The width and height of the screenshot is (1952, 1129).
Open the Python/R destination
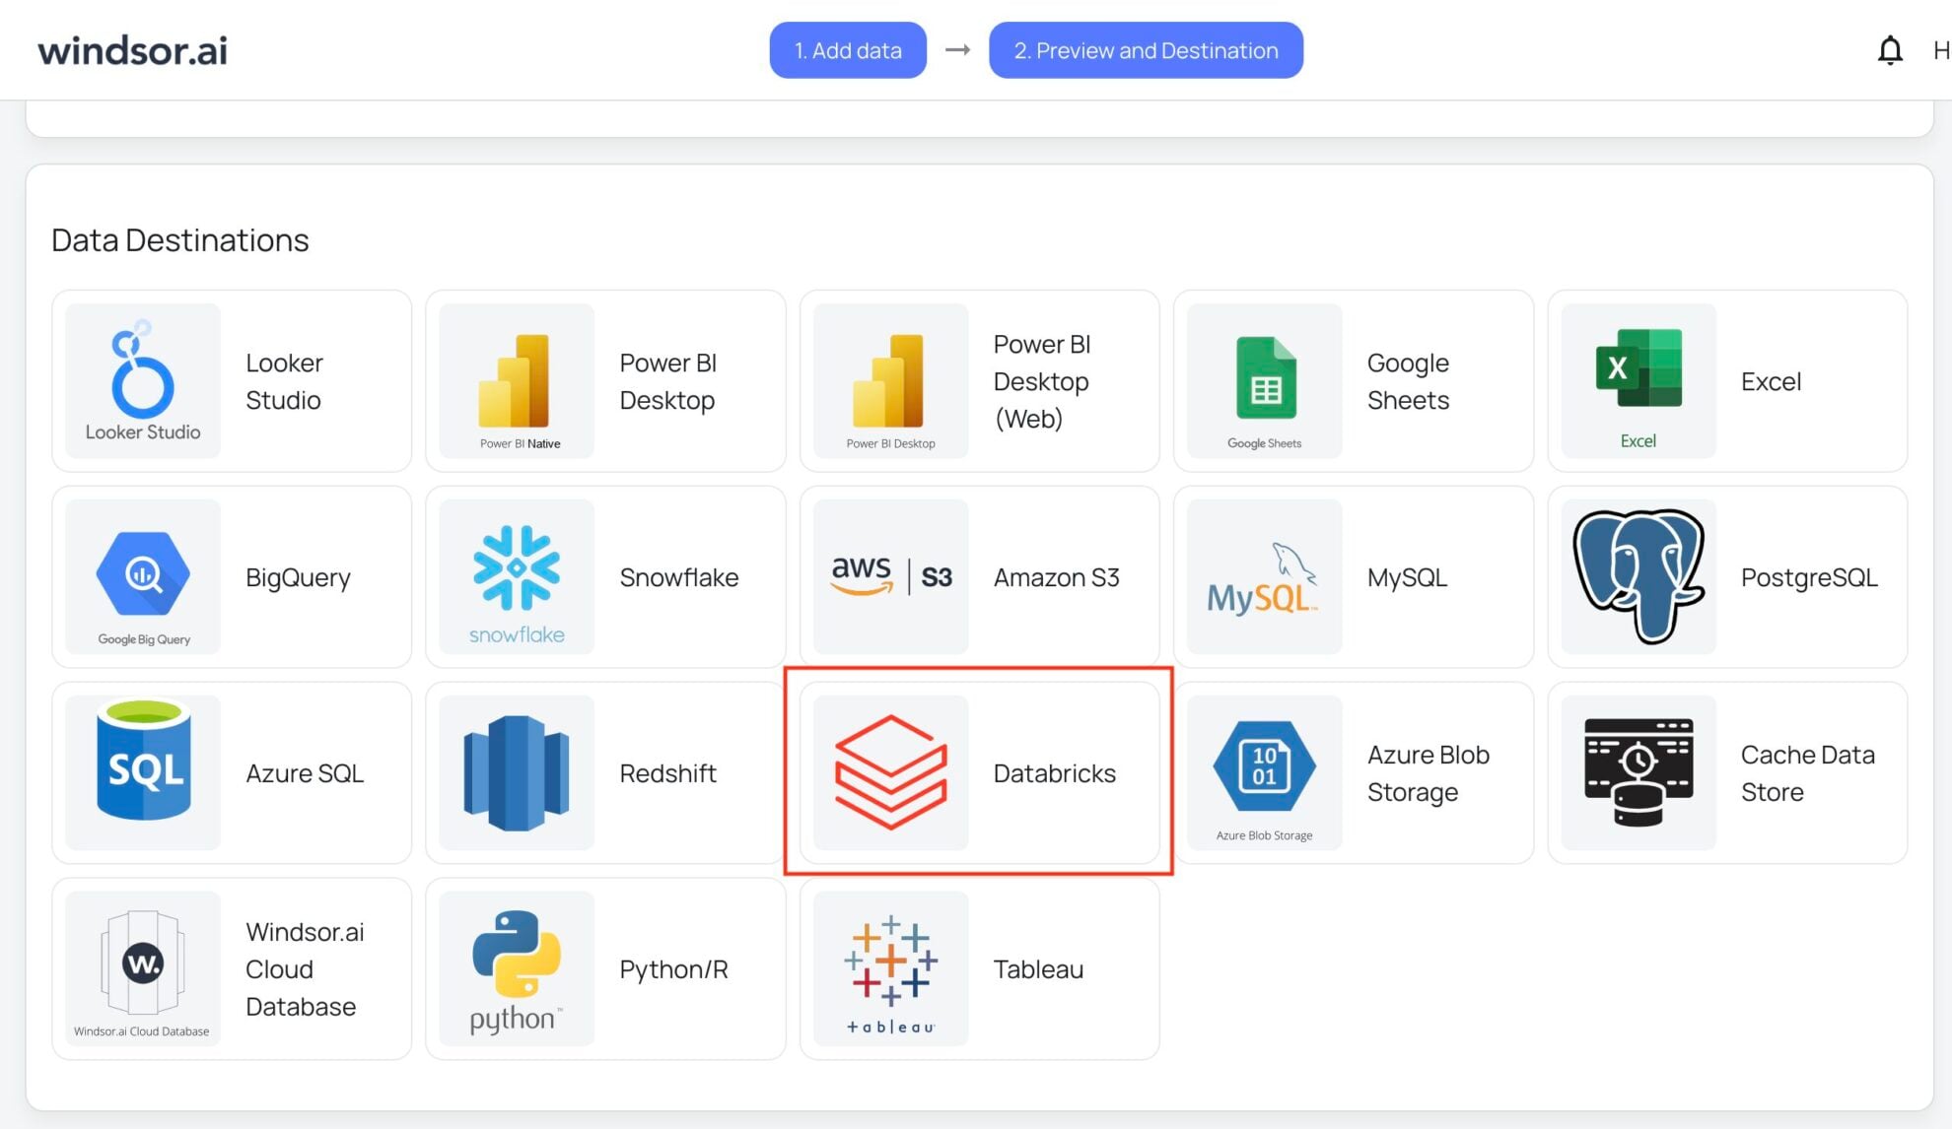(x=515, y=968)
